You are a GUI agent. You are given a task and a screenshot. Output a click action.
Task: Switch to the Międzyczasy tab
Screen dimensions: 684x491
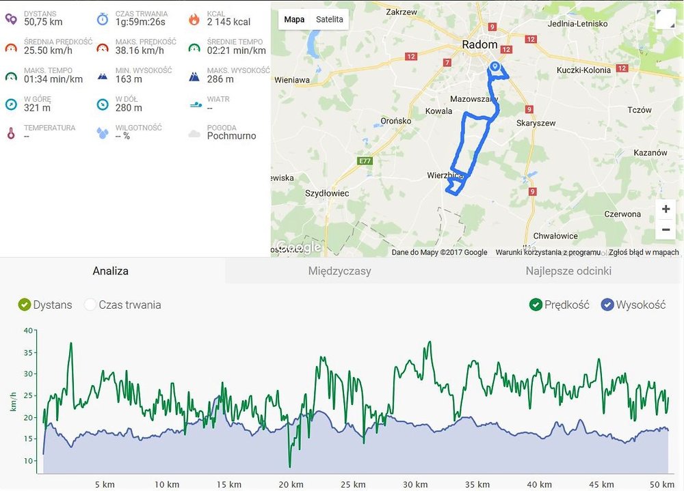click(339, 271)
